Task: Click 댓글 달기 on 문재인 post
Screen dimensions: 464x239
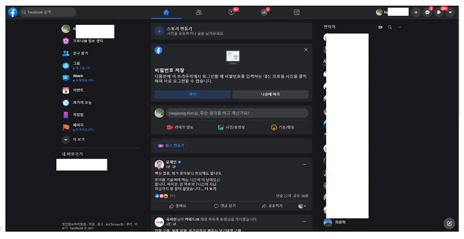Action: click(225, 206)
